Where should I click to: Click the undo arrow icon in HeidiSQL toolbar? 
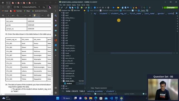tap(75, 8)
